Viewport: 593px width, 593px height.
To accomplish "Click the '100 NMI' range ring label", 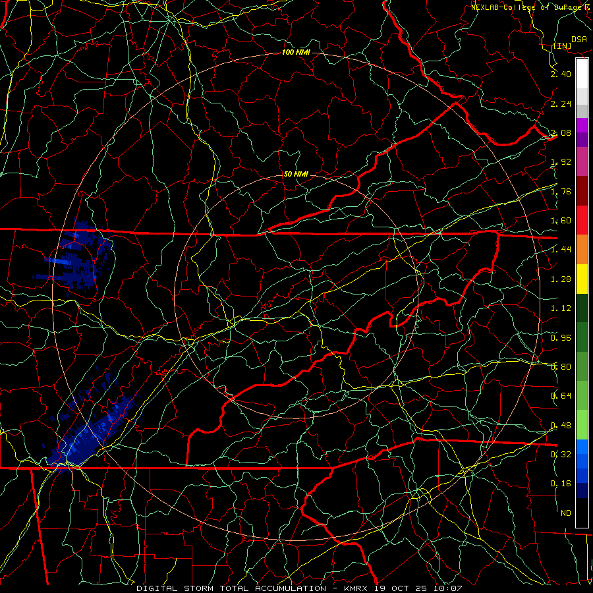I will (x=296, y=52).
